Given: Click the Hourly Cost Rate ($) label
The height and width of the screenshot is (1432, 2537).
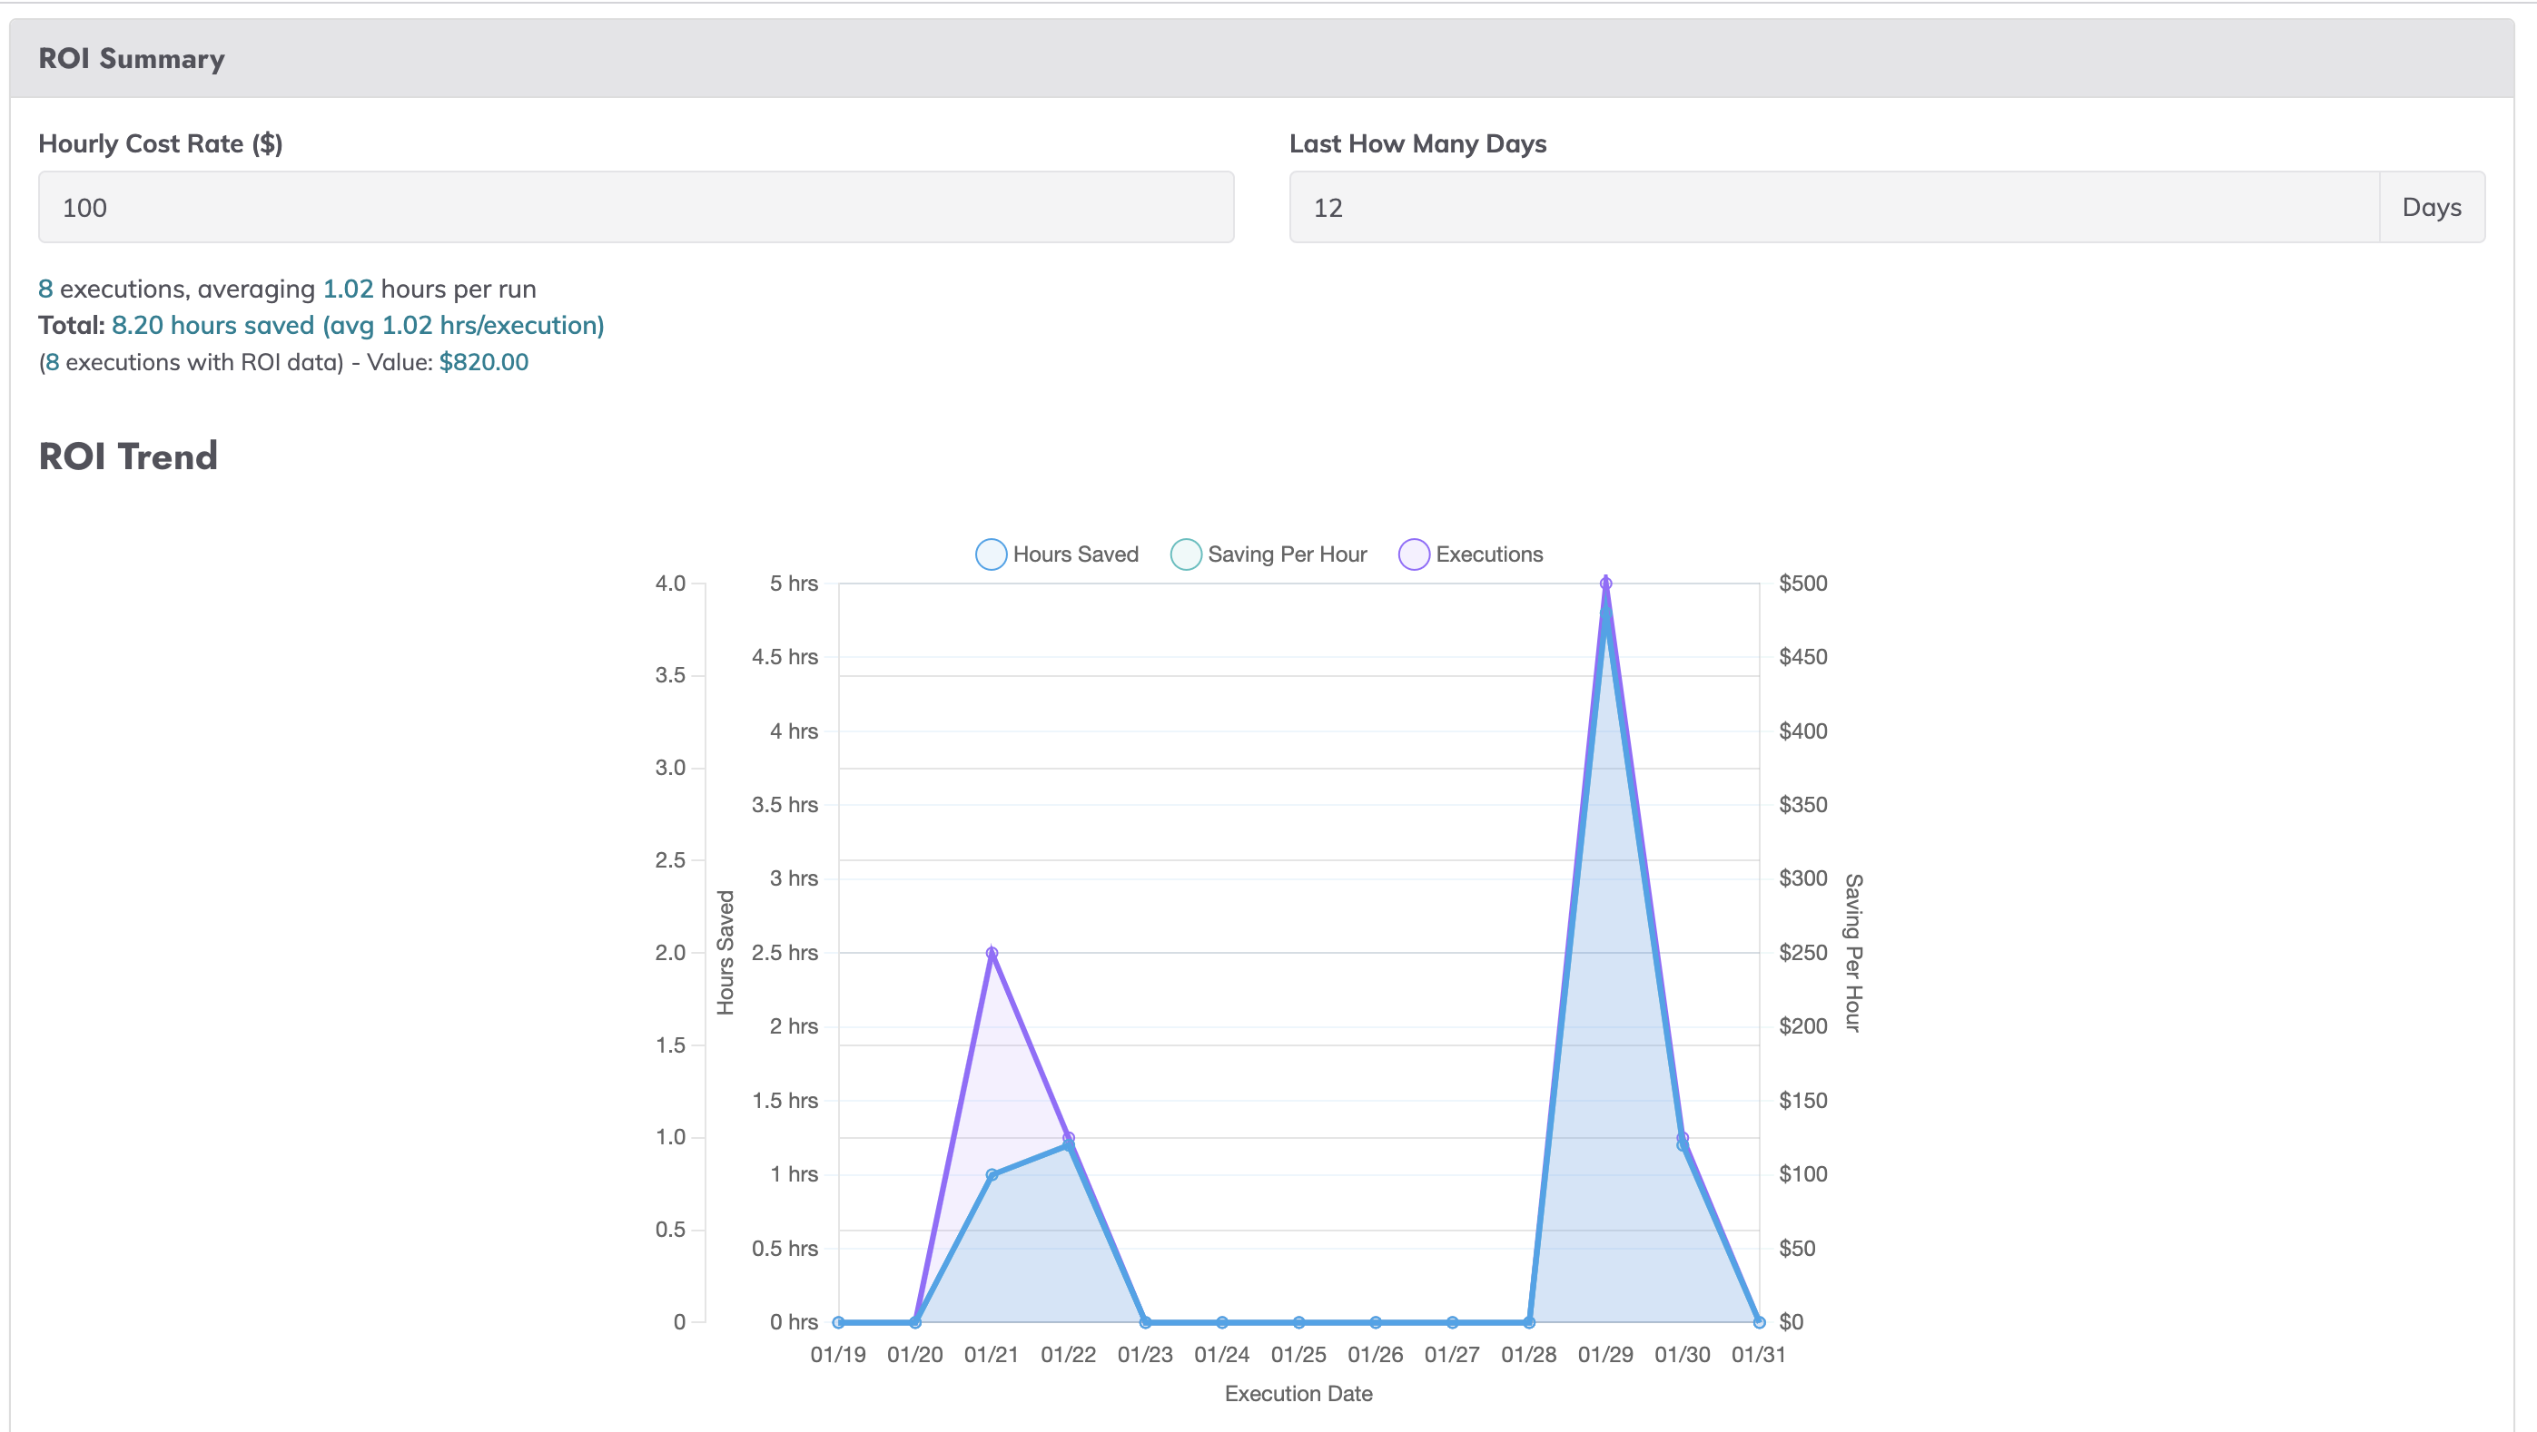Looking at the screenshot, I should tap(161, 143).
